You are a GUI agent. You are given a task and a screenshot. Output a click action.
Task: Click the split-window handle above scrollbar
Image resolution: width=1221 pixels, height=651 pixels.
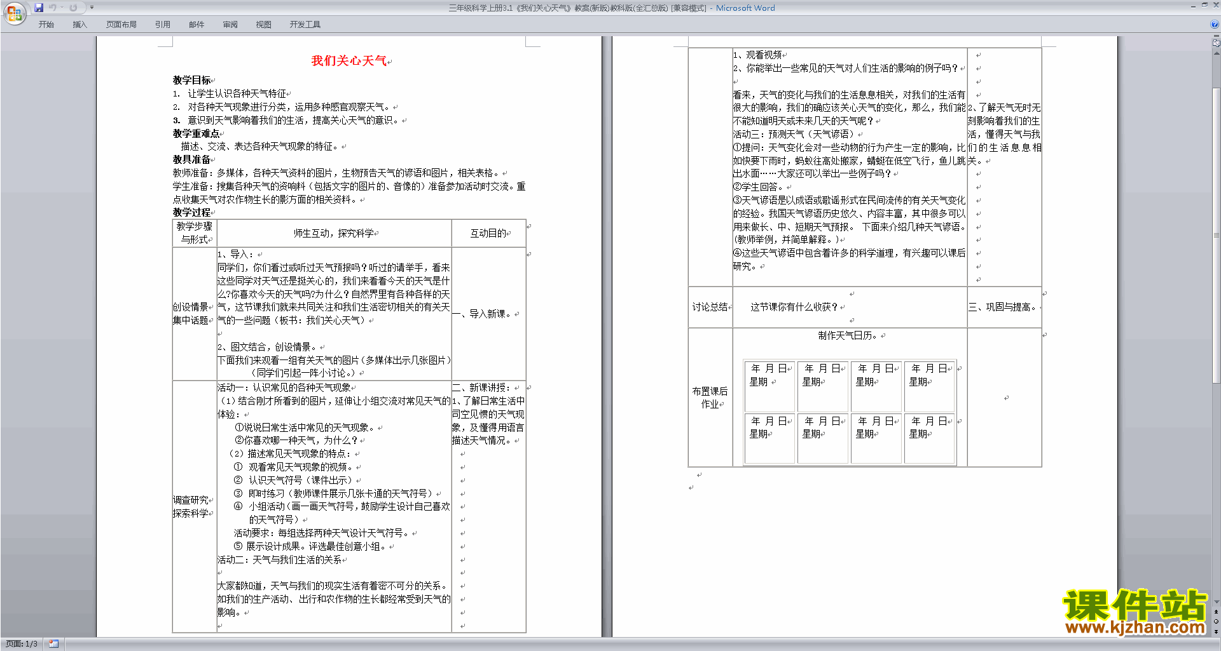point(1217,37)
